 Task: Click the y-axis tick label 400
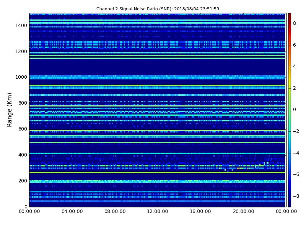(x=23, y=155)
